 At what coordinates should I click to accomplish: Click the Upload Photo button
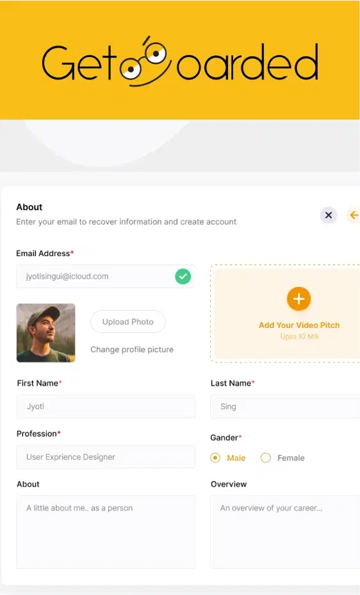(x=128, y=322)
